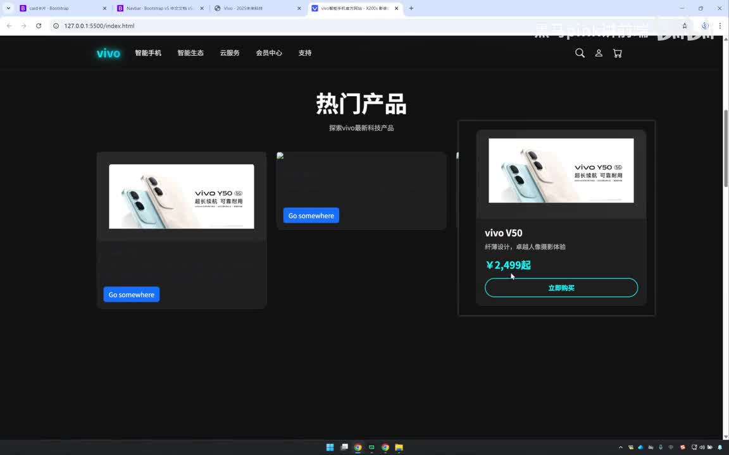Go forward in browser history

coord(23,26)
